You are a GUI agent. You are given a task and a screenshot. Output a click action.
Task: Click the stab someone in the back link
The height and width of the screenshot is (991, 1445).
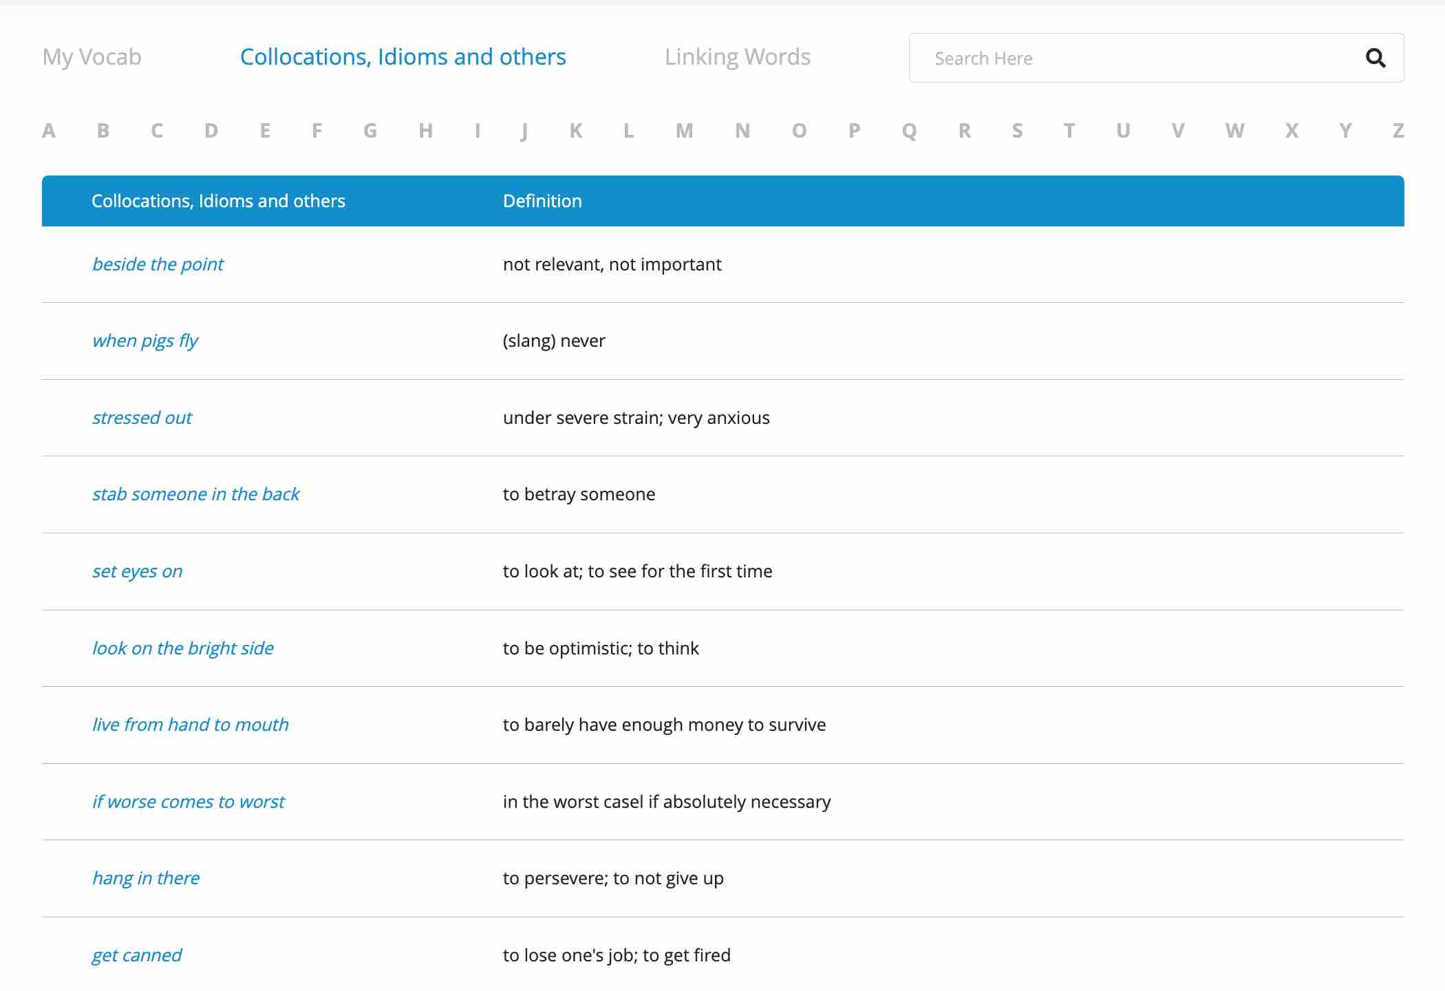tap(197, 493)
